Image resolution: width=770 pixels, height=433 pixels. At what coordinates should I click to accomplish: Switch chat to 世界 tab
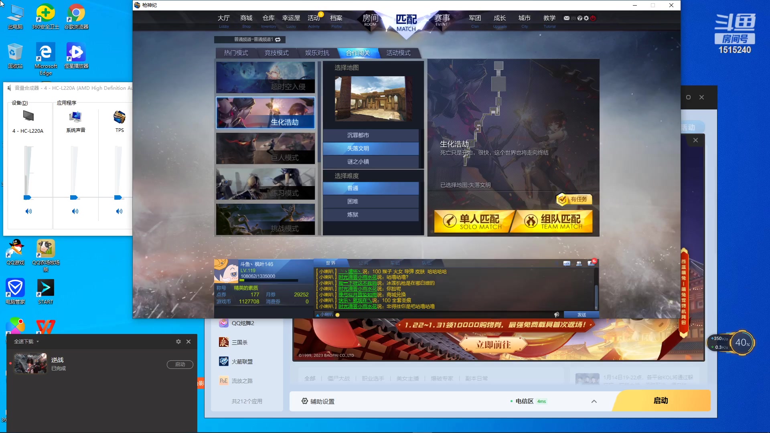pos(330,263)
